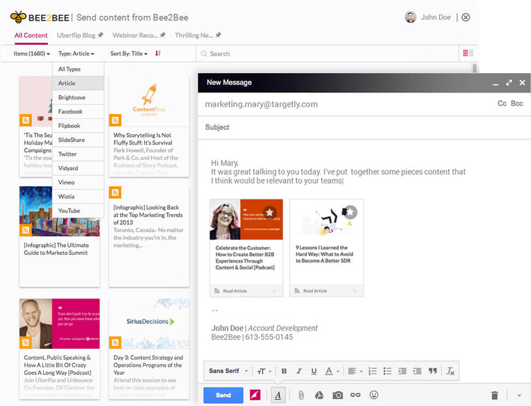
Task: Select SlideShare in the type menu
Action: 78,140
